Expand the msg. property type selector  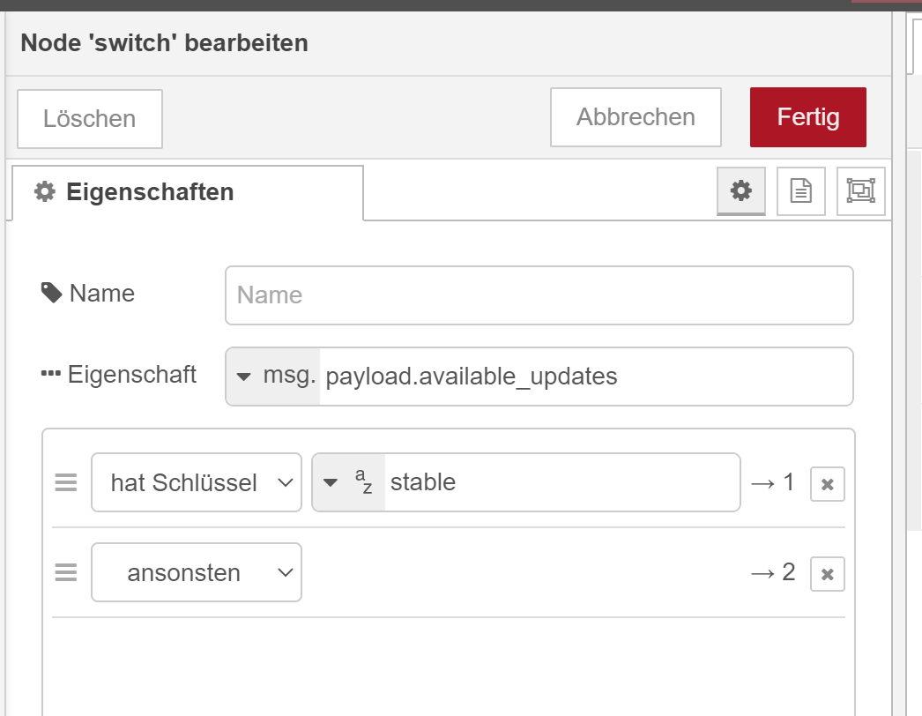click(x=273, y=377)
